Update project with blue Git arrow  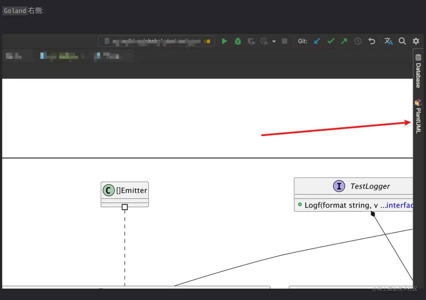pyautogui.click(x=317, y=41)
